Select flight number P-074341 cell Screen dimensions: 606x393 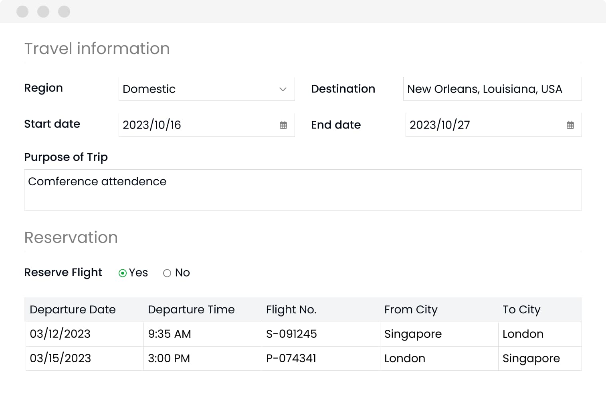tap(291, 358)
